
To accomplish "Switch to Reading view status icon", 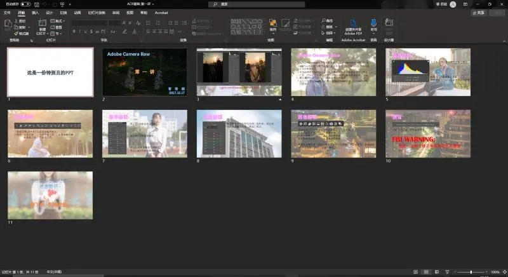I will pyautogui.click(x=437, y=272).
